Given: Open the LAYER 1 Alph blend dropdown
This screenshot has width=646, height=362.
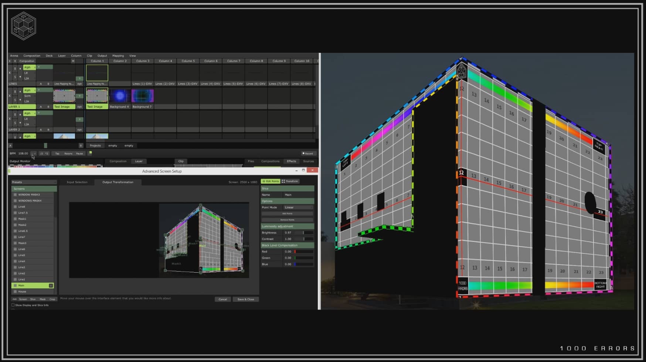Looking at the screenshot, I should click(x=30, y=90).
